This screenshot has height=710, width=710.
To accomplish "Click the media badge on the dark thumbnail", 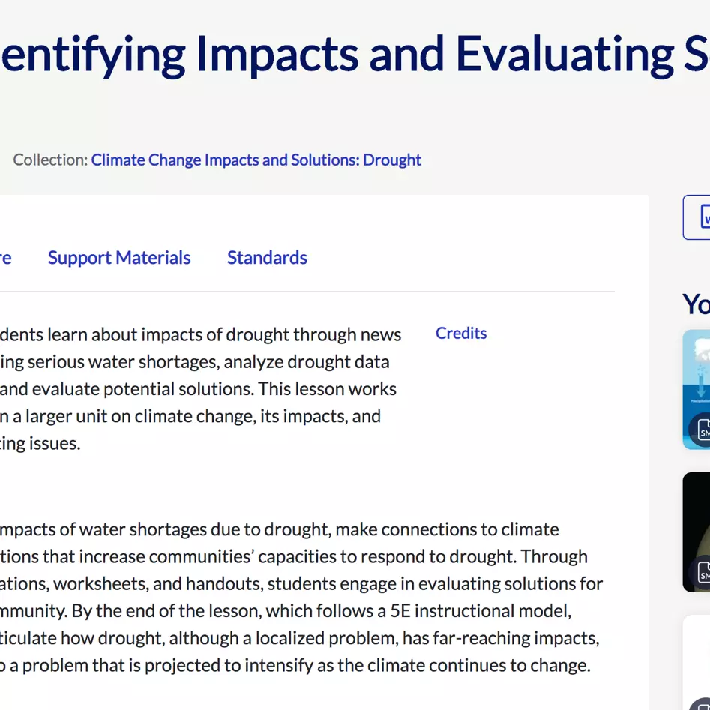I will pos(702,572).
